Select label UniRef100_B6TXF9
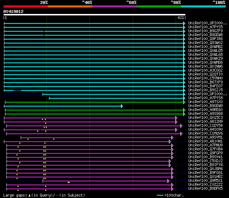 pyautogui.click(x=205, y=82)
